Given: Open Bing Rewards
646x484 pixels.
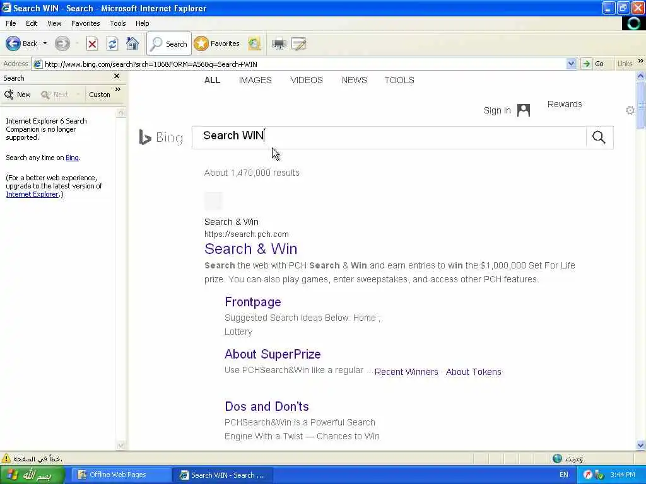Looking at the screenshot, I should (565, 104).
